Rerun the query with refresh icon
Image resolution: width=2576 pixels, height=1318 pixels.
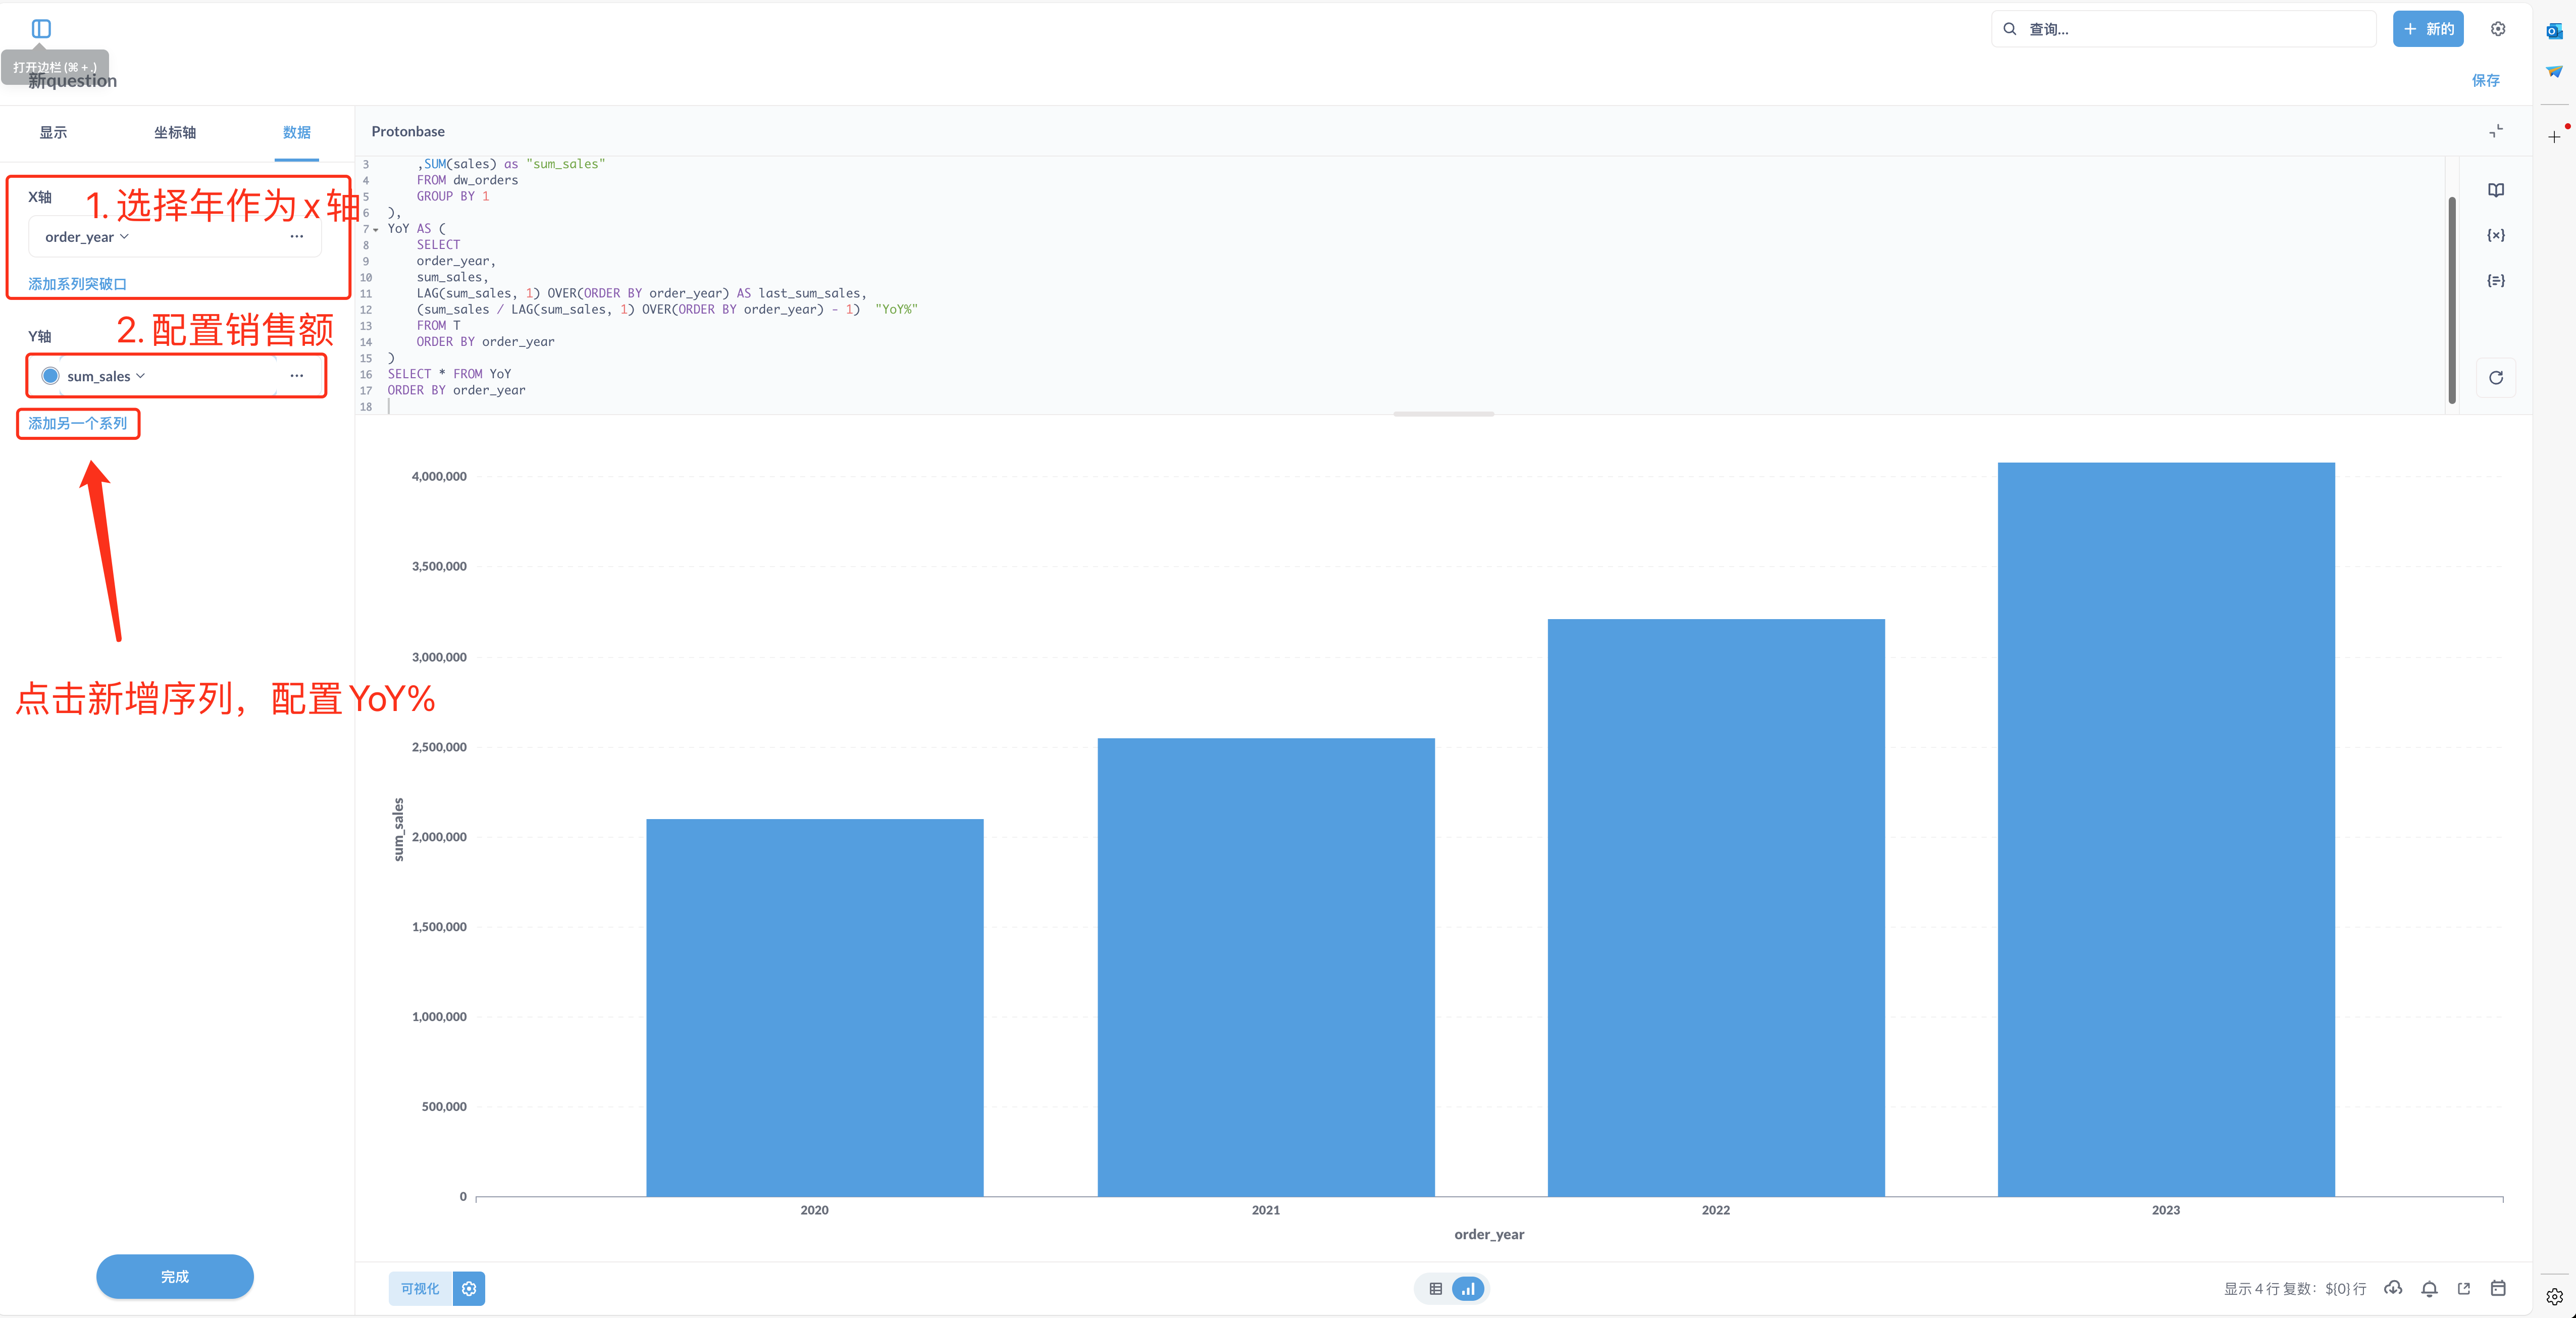pyautogui.click(x=2496, y=378)
